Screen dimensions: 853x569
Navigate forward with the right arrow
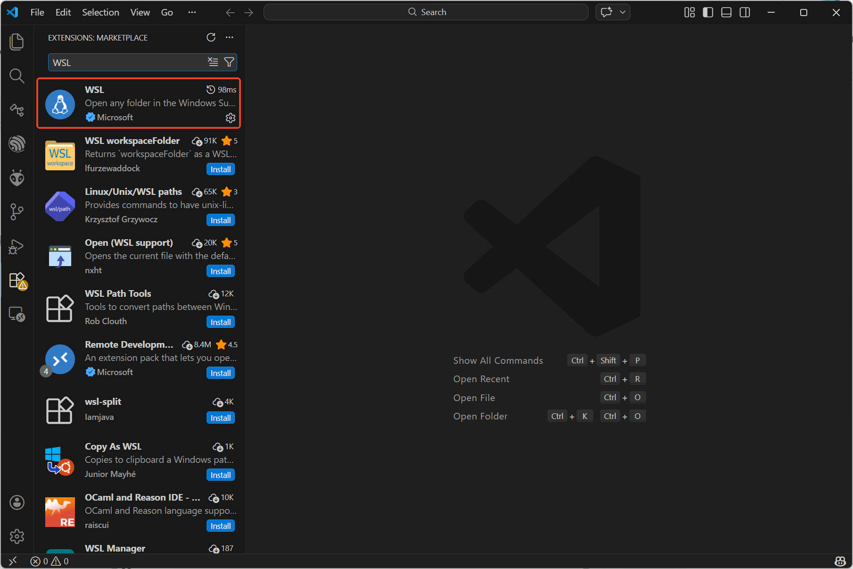point(248,12)
